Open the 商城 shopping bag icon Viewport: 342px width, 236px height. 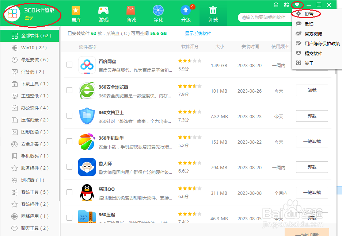131,11
